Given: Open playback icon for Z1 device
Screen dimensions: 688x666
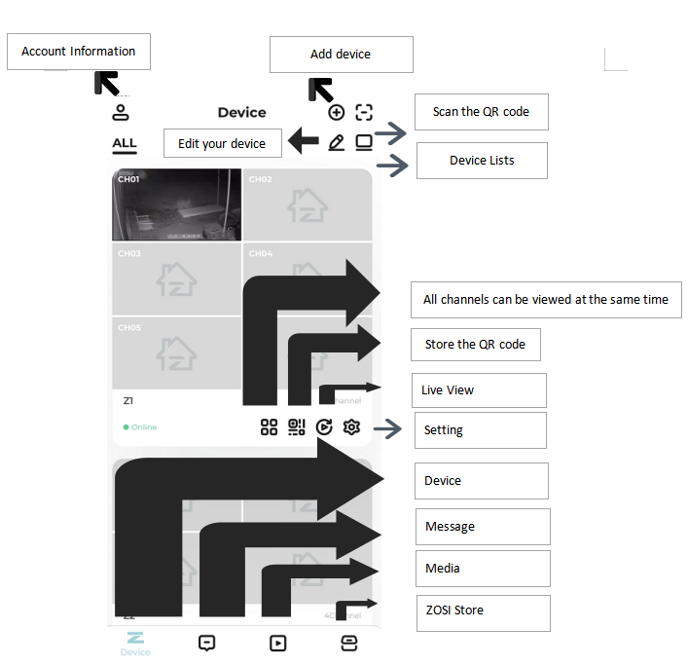Looking at the screenshot, I should (x=324, y=426).
